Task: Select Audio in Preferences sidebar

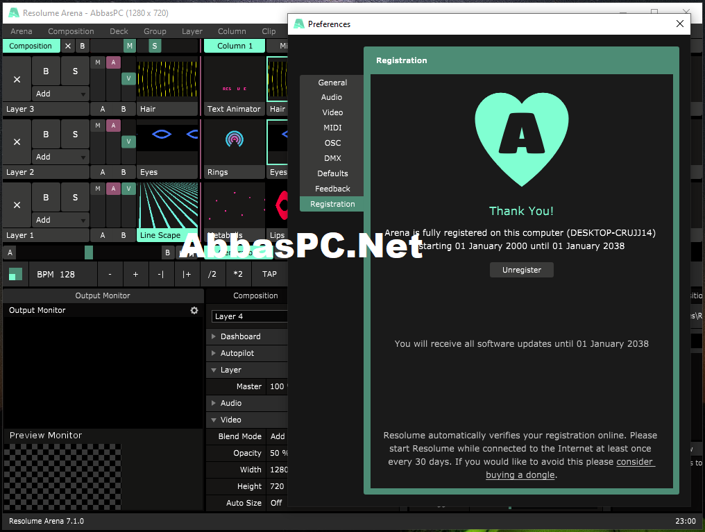Action: point(332,97)
